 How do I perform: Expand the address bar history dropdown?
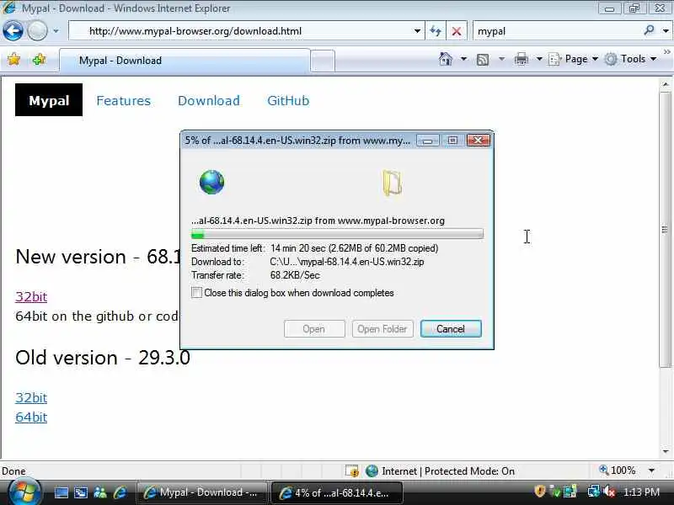pyautogui.click(x=417, y=31)
